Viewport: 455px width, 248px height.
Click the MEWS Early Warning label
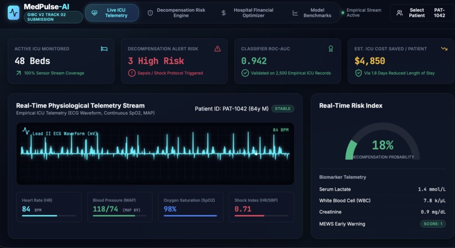(x=342, y=224)
